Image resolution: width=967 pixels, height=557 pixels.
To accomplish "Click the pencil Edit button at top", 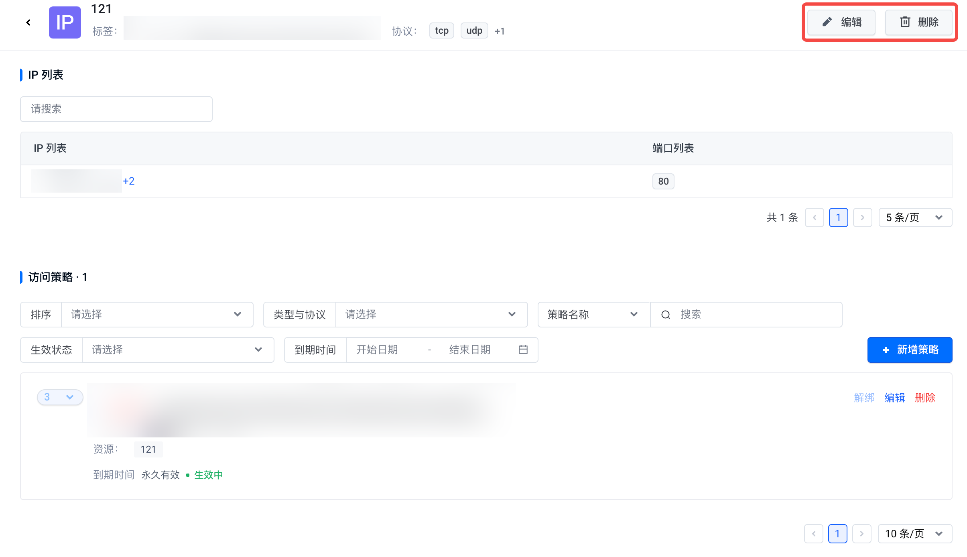I will pos(841,22).
